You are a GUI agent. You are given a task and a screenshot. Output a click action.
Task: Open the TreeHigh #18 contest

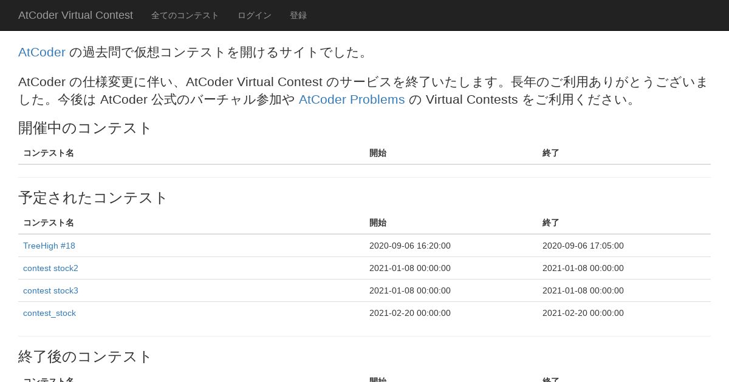coord(49,246)
